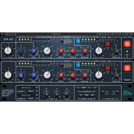This screenshot has height=134, width=134.
Task: Select MS stereo mode
Action: (92, 95)
